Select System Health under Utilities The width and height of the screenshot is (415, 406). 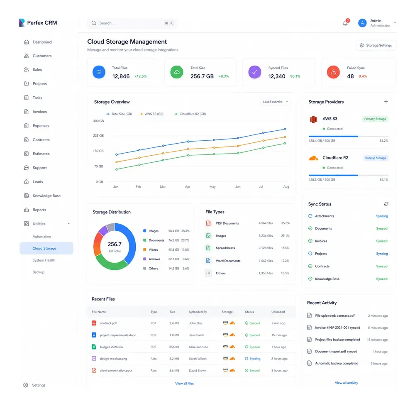coord(44,260)
